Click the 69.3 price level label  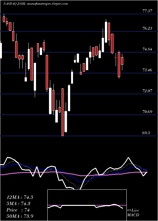click(146, 133)
